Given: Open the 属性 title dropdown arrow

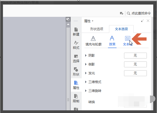Looking at the screenshot, I should click(93, 21).
